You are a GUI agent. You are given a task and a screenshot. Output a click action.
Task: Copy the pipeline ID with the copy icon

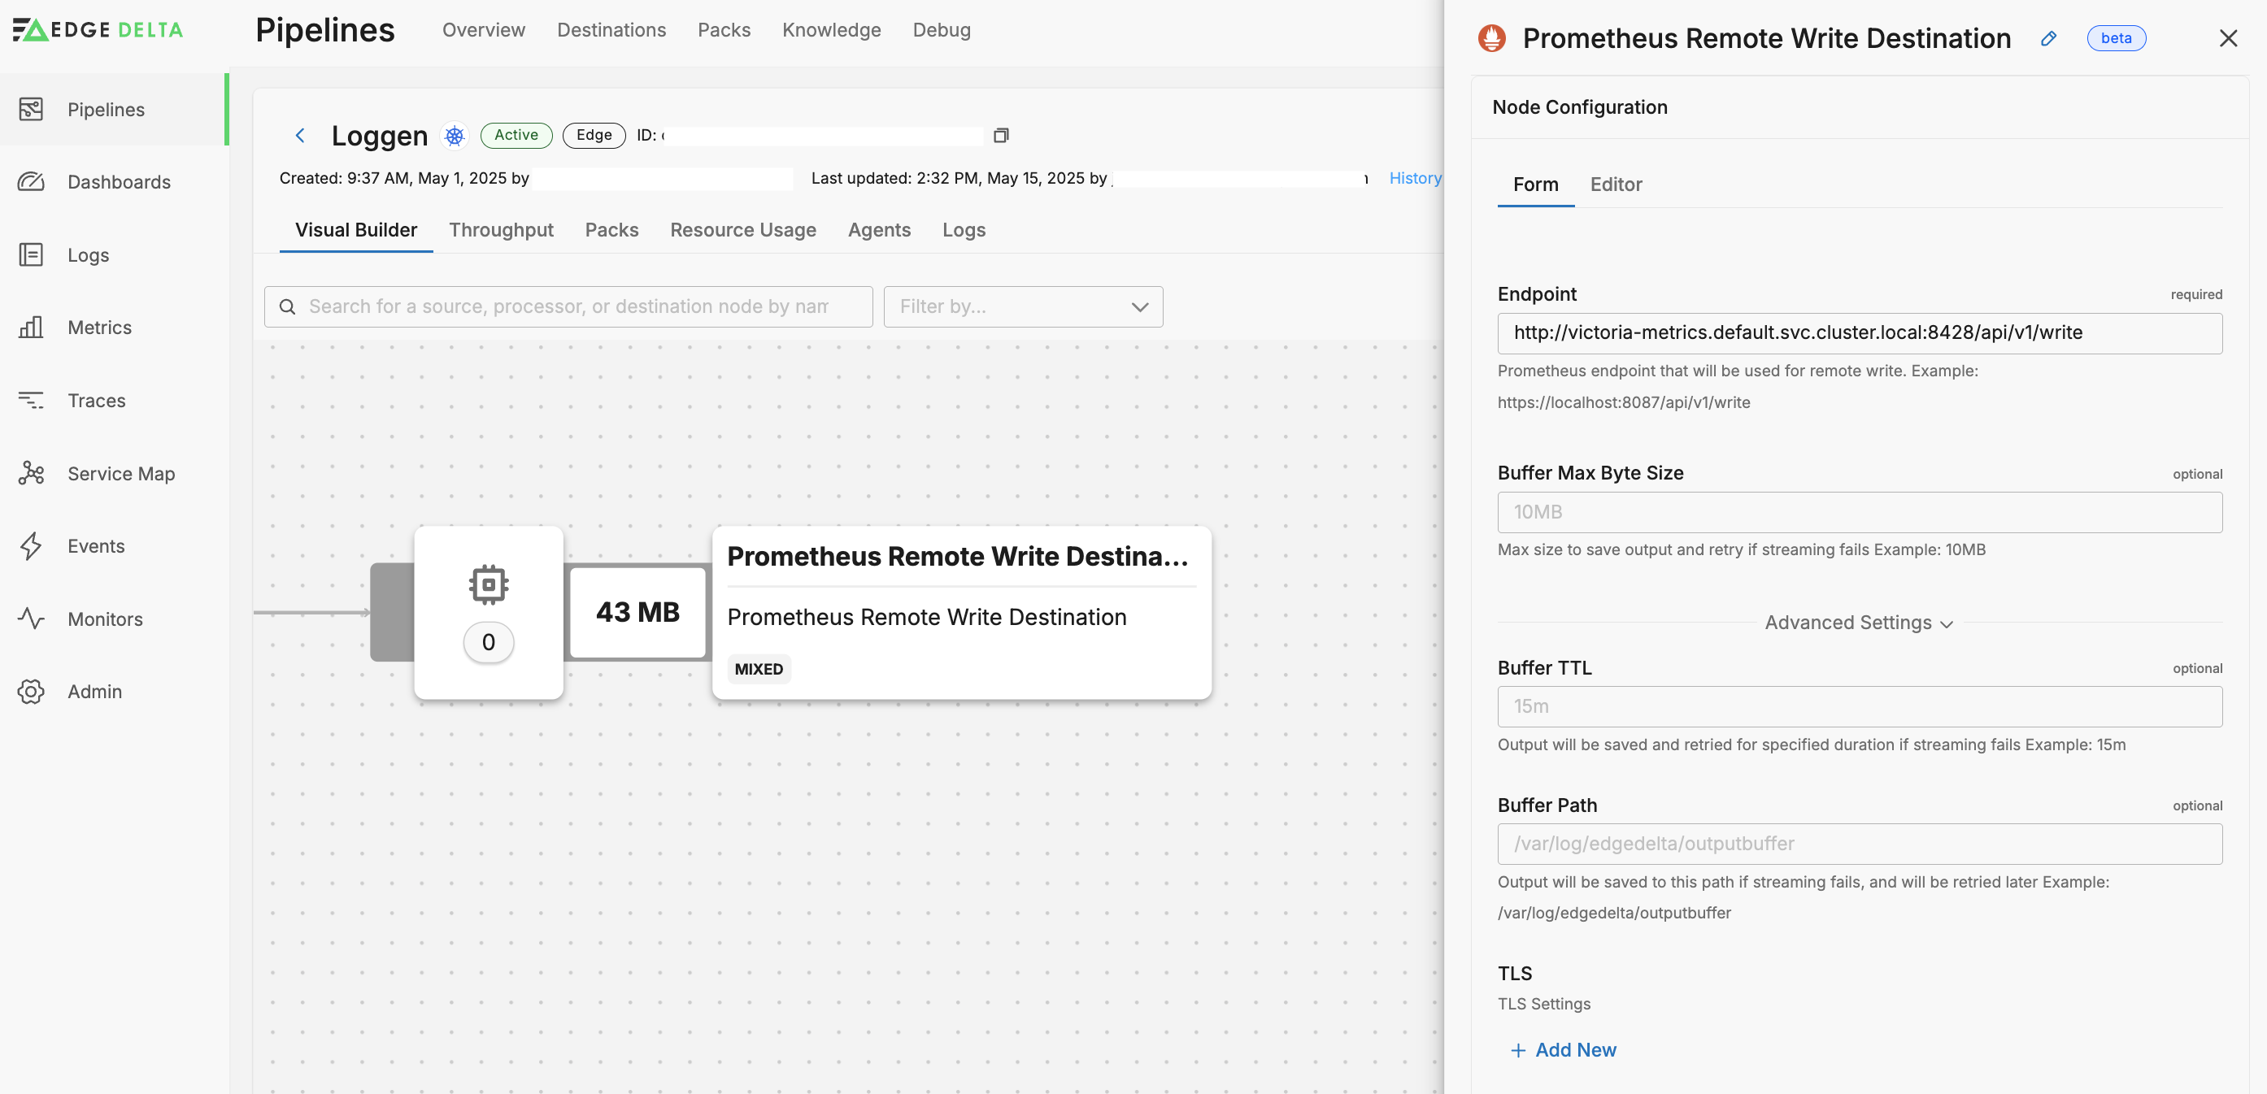(x=1001, y=136)
